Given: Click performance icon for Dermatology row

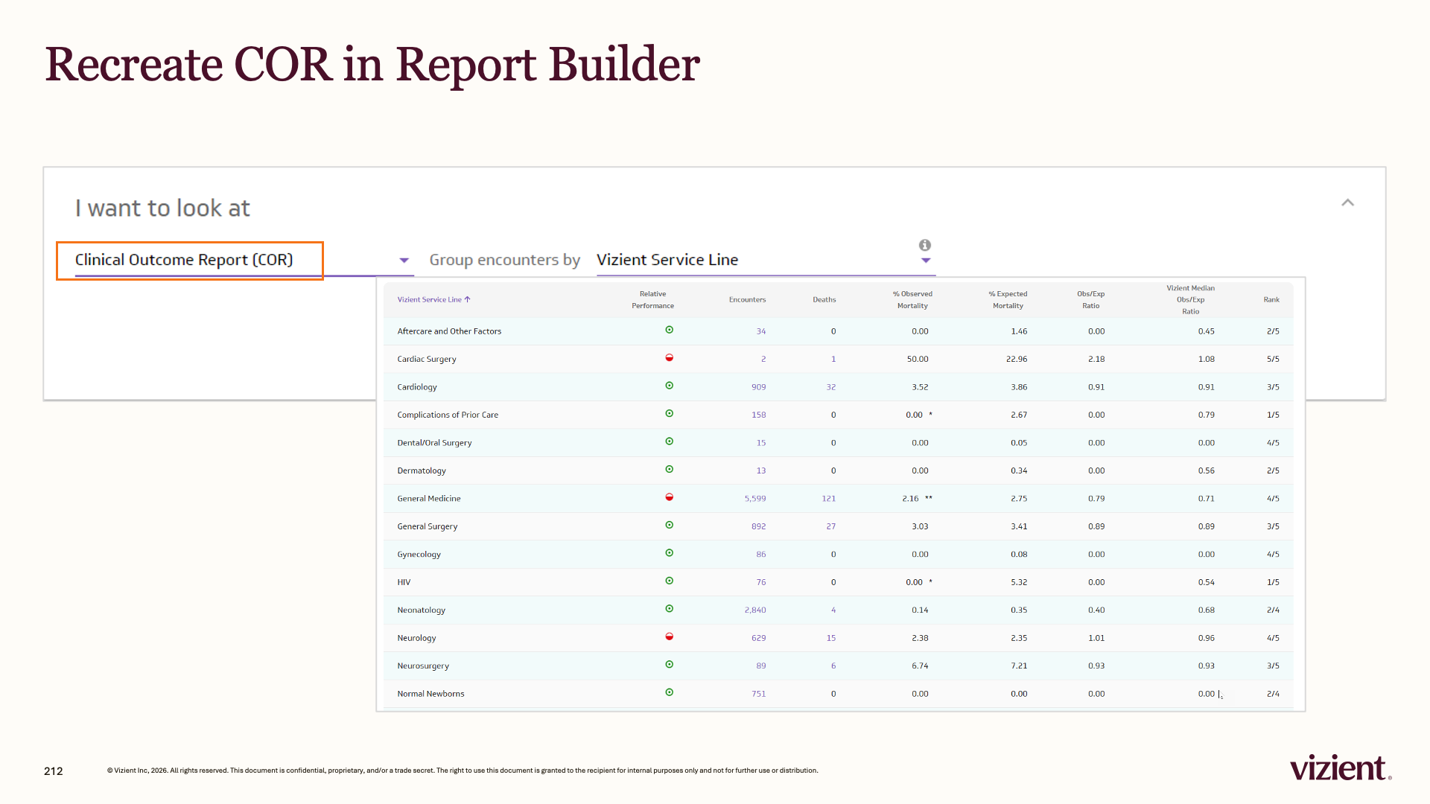Looking at the screenshot, I should pos(669,470).
